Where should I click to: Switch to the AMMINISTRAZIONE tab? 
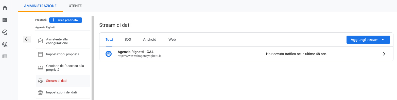pos(40,6)
